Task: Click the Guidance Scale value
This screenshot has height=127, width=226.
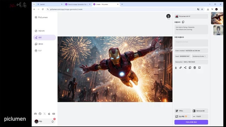Action: pyautogui.click(x=200, y=56)
